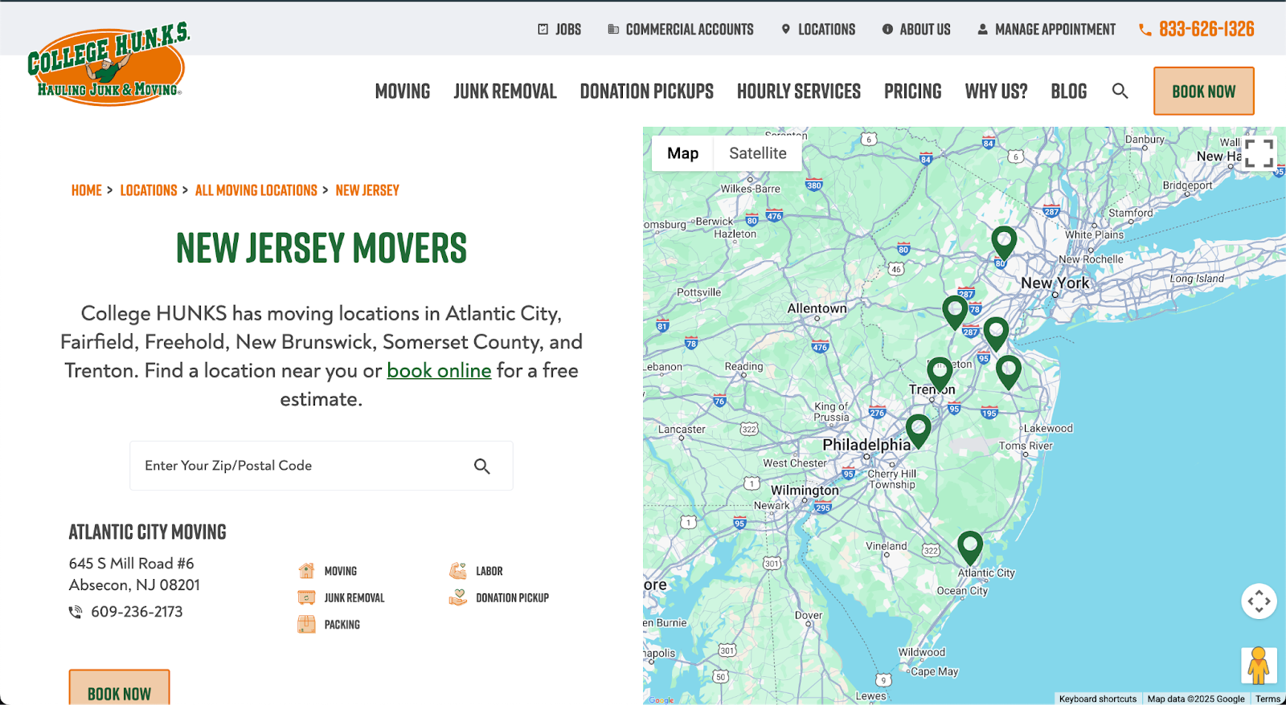Screen dimensions: 1286x705
Task: Click the address '645 S Mill Road #6'
Action: click(x=131, y=564)
